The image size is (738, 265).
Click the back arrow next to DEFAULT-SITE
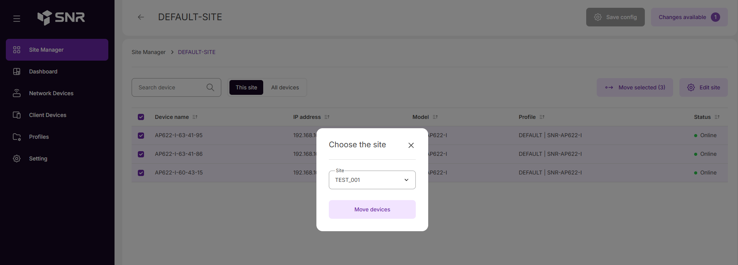pos(141,17)
